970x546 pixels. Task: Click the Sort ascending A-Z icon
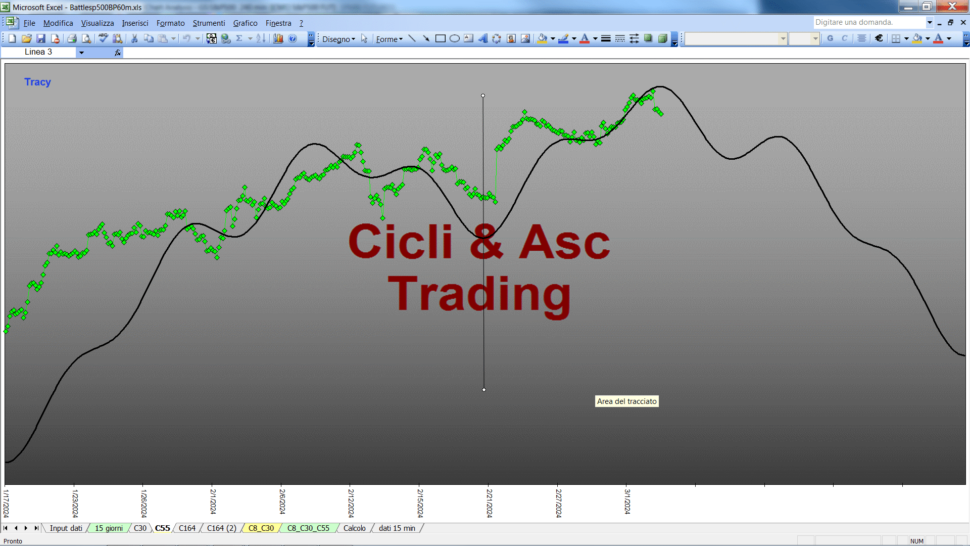point(261,38)
